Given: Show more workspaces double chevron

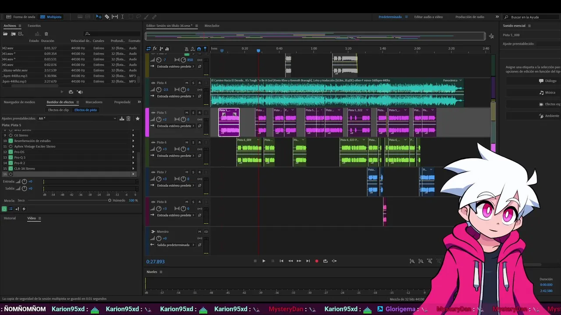Looking at the screenshot, I should pyautogui.click(x=497, y=17).
